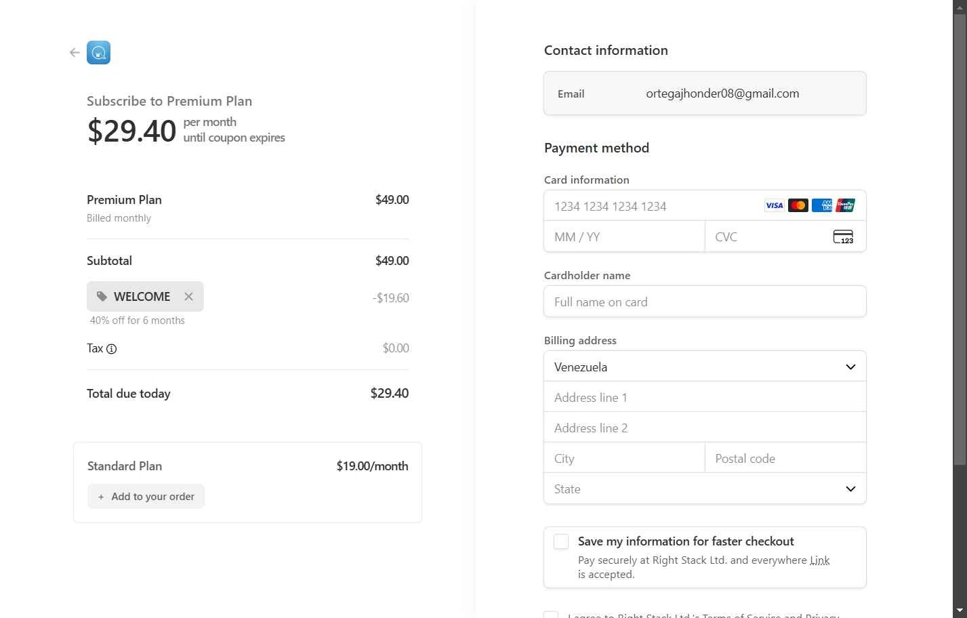Open the Link hyperlink

(820, 560)
